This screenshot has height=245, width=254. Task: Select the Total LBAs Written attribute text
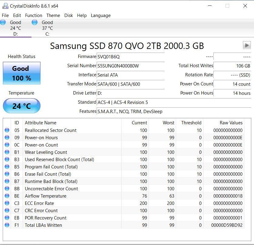43,225
